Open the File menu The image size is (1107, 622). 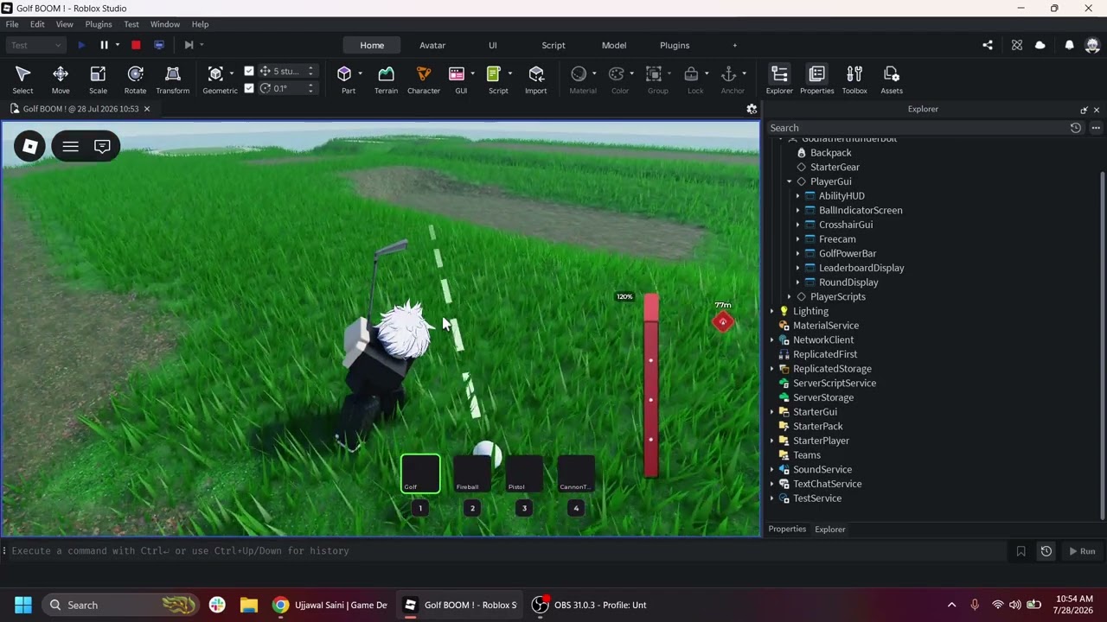[12, 24]
